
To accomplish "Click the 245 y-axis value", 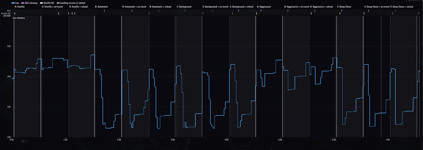I will [x=9, y=46].
